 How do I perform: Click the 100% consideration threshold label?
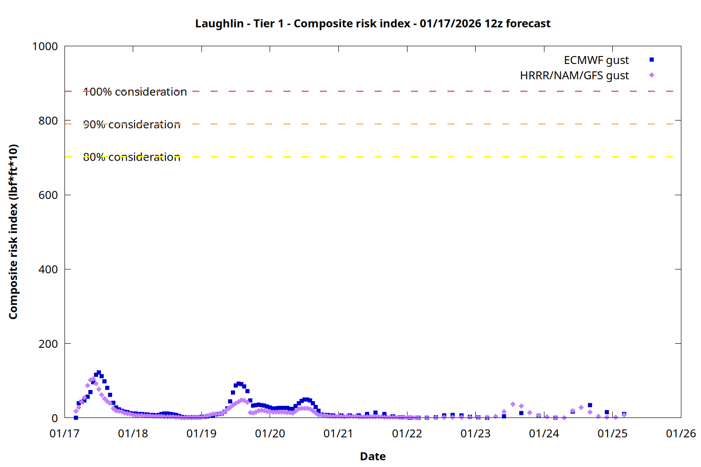click(x=135, y=92)
